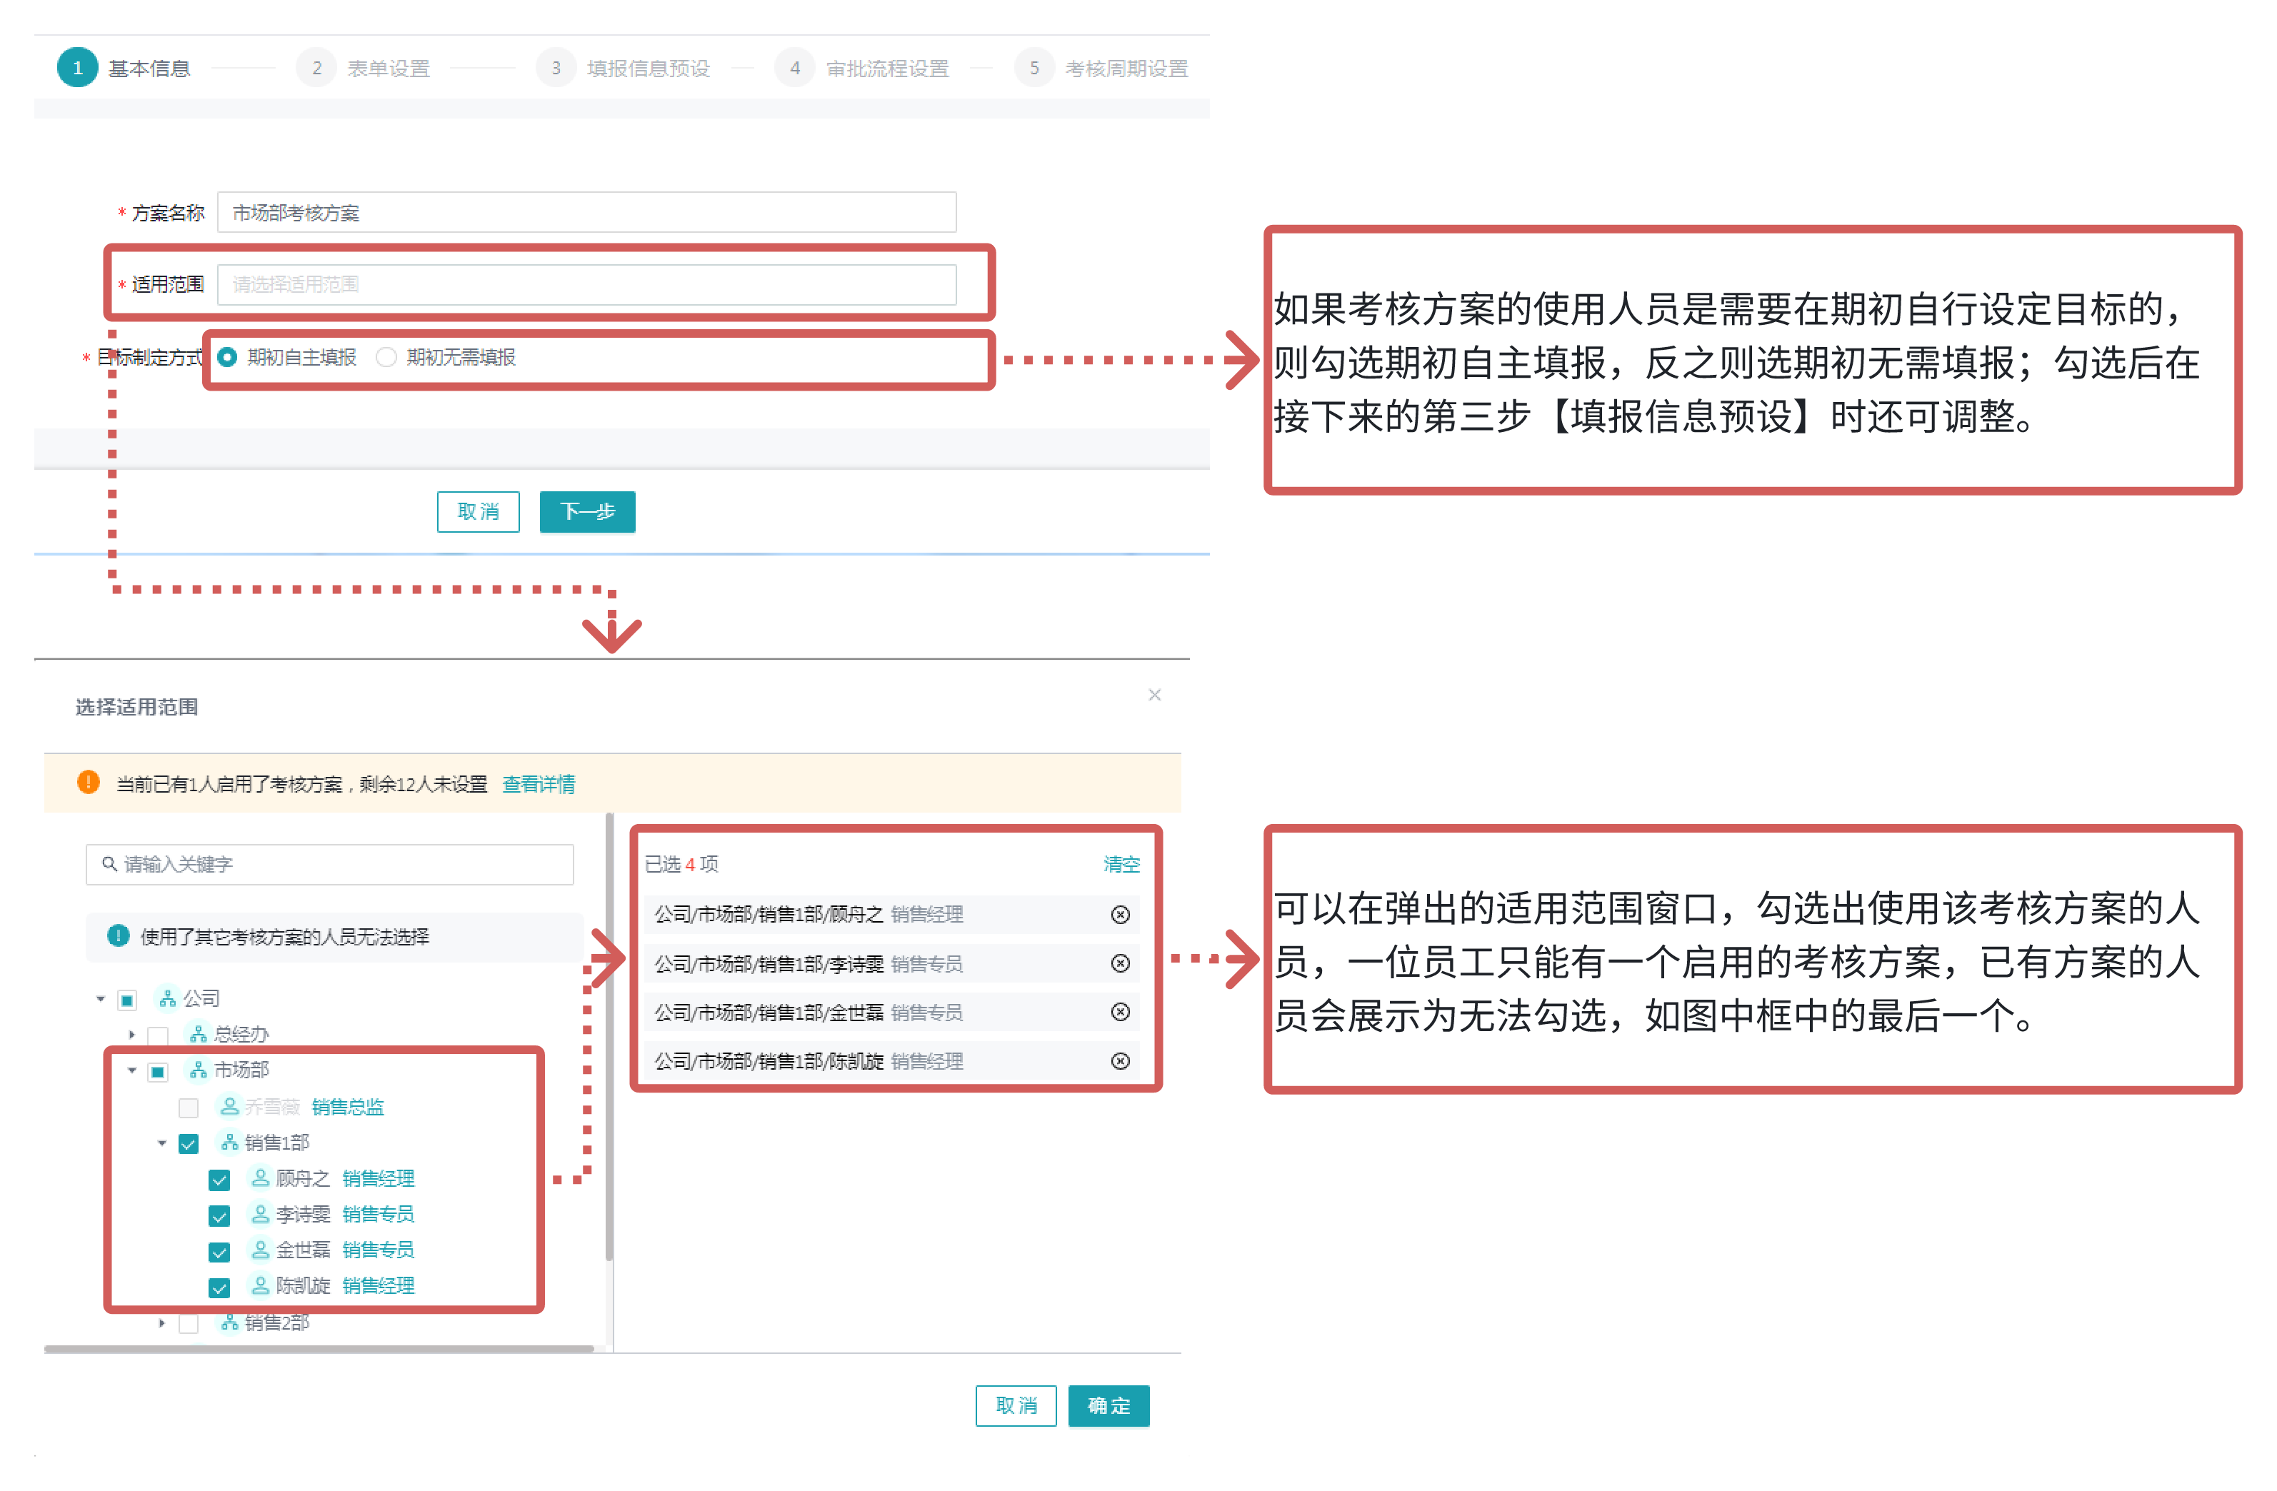Remove 李诗雯 from the selected list

[1121, 964]
